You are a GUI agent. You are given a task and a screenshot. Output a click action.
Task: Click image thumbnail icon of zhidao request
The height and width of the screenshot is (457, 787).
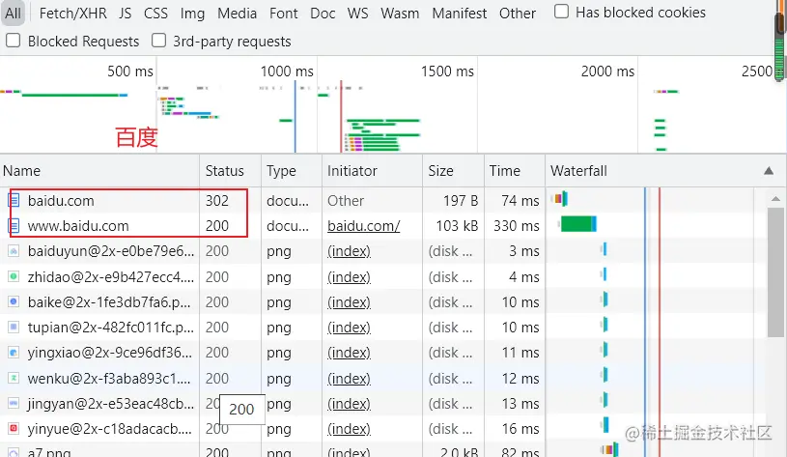pyautogui.click(x=14, y=276)
